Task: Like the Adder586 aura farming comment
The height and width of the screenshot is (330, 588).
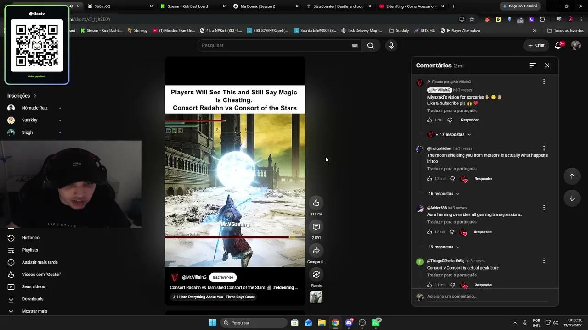Action: coord(430,232)
